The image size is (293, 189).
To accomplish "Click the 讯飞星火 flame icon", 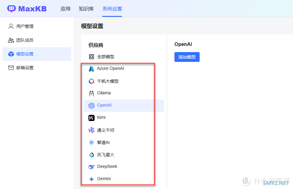I will click(92, 155).
